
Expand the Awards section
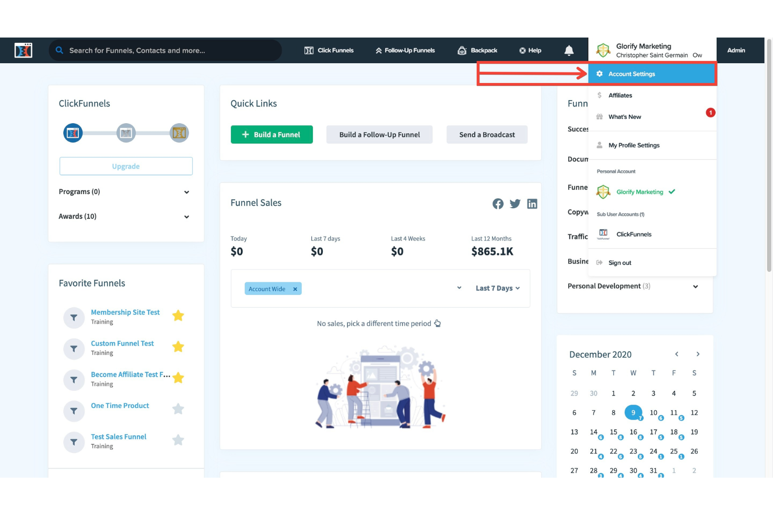tap(186, 217)
